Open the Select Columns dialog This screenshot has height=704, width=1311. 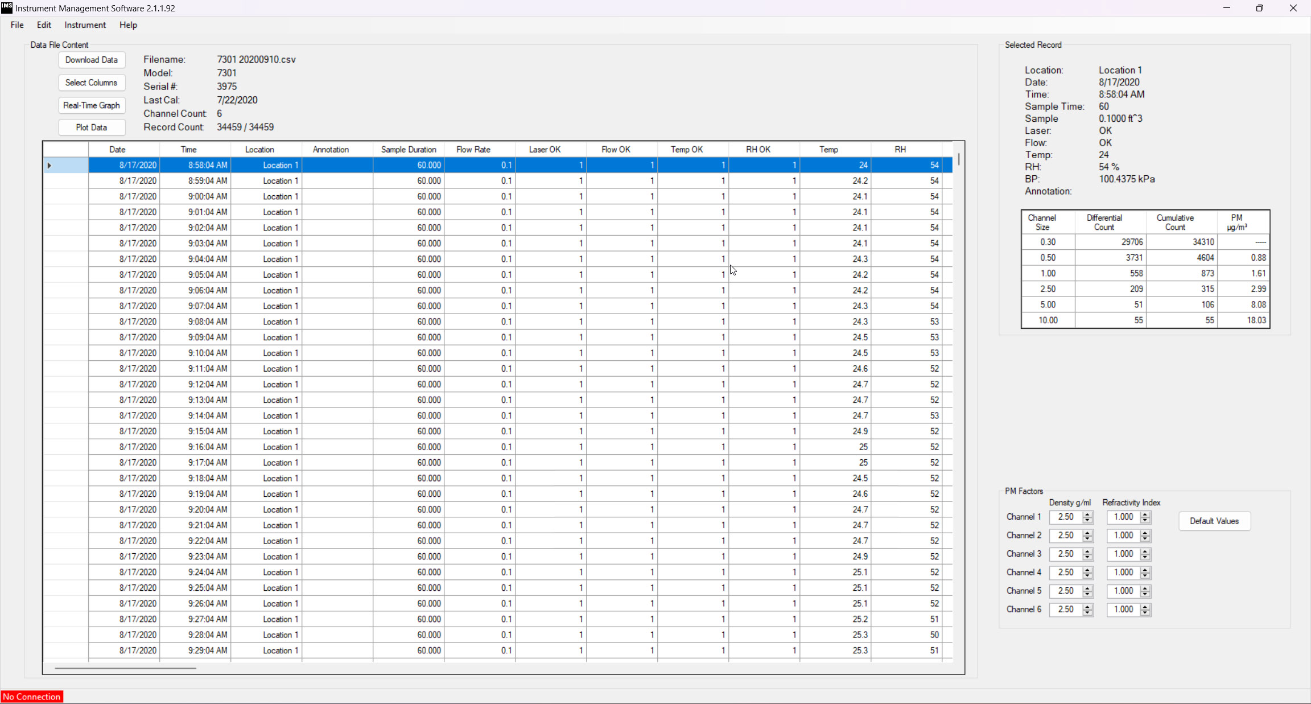(92, 83)
